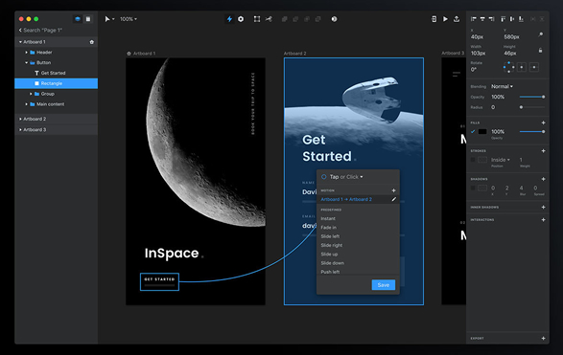Click the layers panel icon in sidebar header
563x355 pixels.
click(78, 19)
